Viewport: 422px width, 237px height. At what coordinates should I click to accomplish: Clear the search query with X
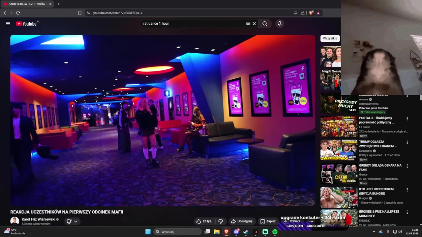(x=254, y=24)
